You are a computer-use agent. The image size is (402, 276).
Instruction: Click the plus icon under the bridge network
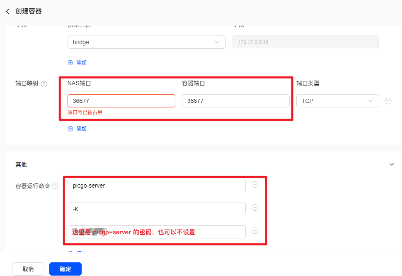70,63
